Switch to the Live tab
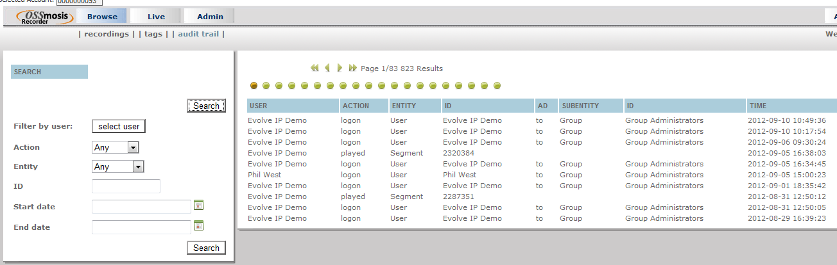The width and height of the screenshot is (837, 265). (x=155, y=17)
